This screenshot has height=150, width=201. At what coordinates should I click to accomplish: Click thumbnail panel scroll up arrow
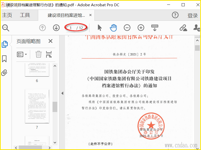55,66
